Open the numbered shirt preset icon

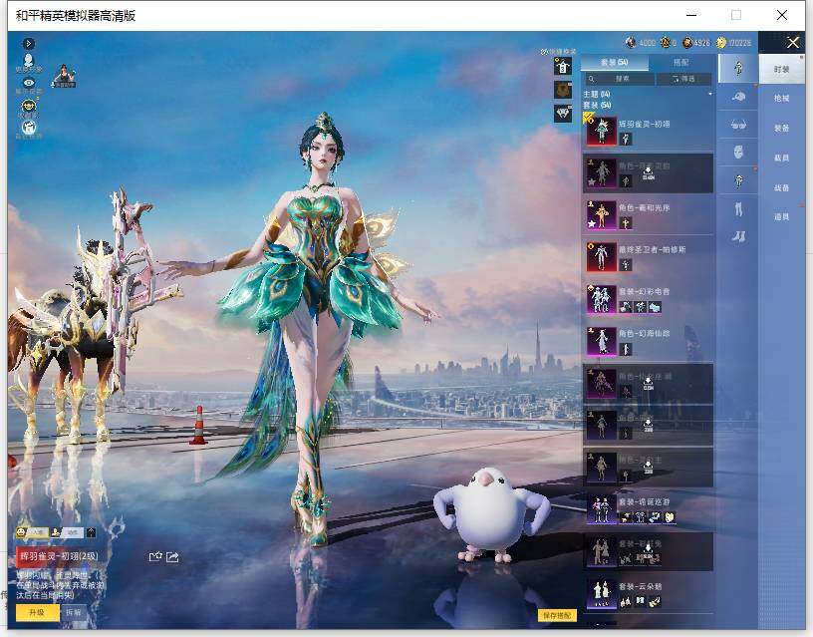(563, 67)
